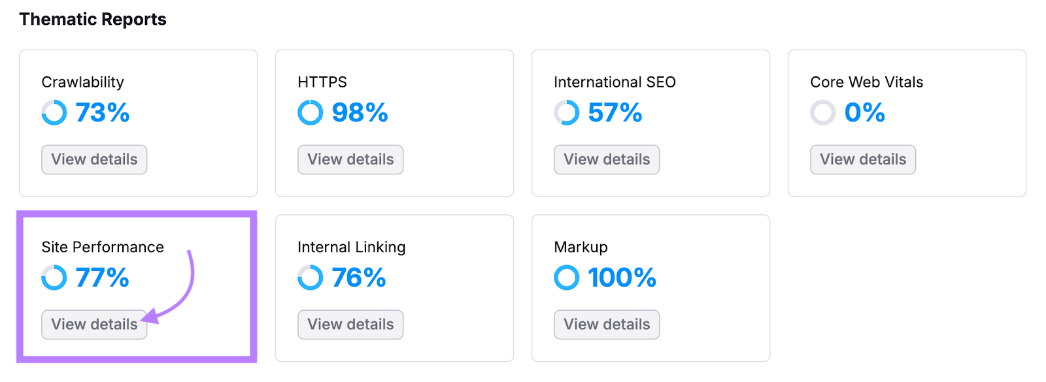This screenshot has width=1046, height=382.
Task: View details for the Markup report
Action: click(606, 325)
